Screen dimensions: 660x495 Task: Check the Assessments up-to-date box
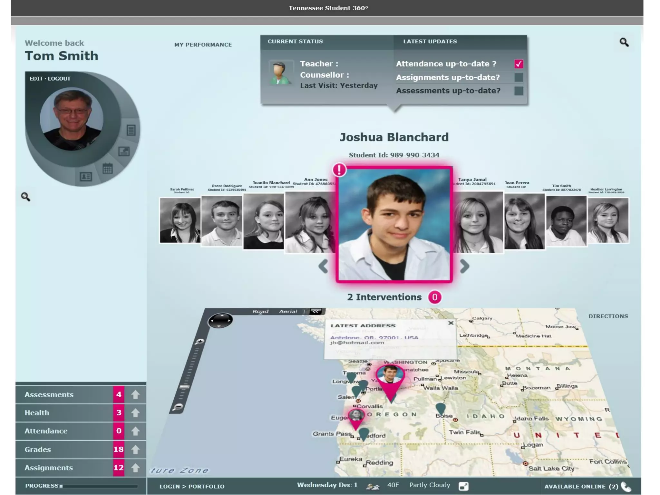[x=519, y=91]
